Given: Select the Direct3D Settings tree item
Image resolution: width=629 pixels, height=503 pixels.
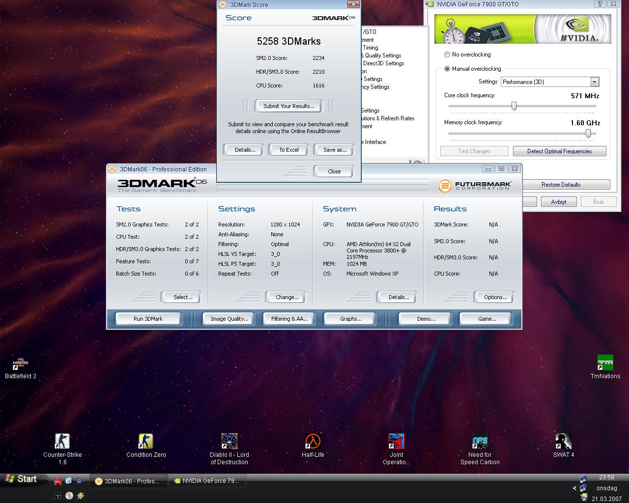Looking at the screenshot, I should pyautogui.click(x=383, y=63).
